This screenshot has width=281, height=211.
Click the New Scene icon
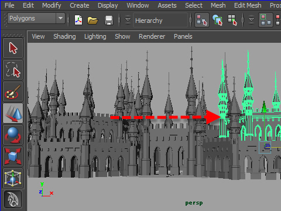click(x=78, y=20)
